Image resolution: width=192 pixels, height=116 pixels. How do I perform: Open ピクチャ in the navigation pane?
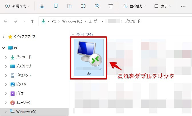(x=18, y=84)
